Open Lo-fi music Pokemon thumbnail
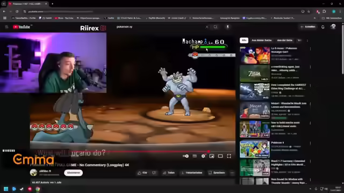Viewport: 344px width, 193px height. [x=255, y=55]
